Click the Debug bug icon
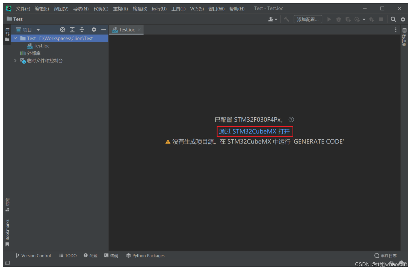This screenshot has height=270, width=412. tap(339, 19)
